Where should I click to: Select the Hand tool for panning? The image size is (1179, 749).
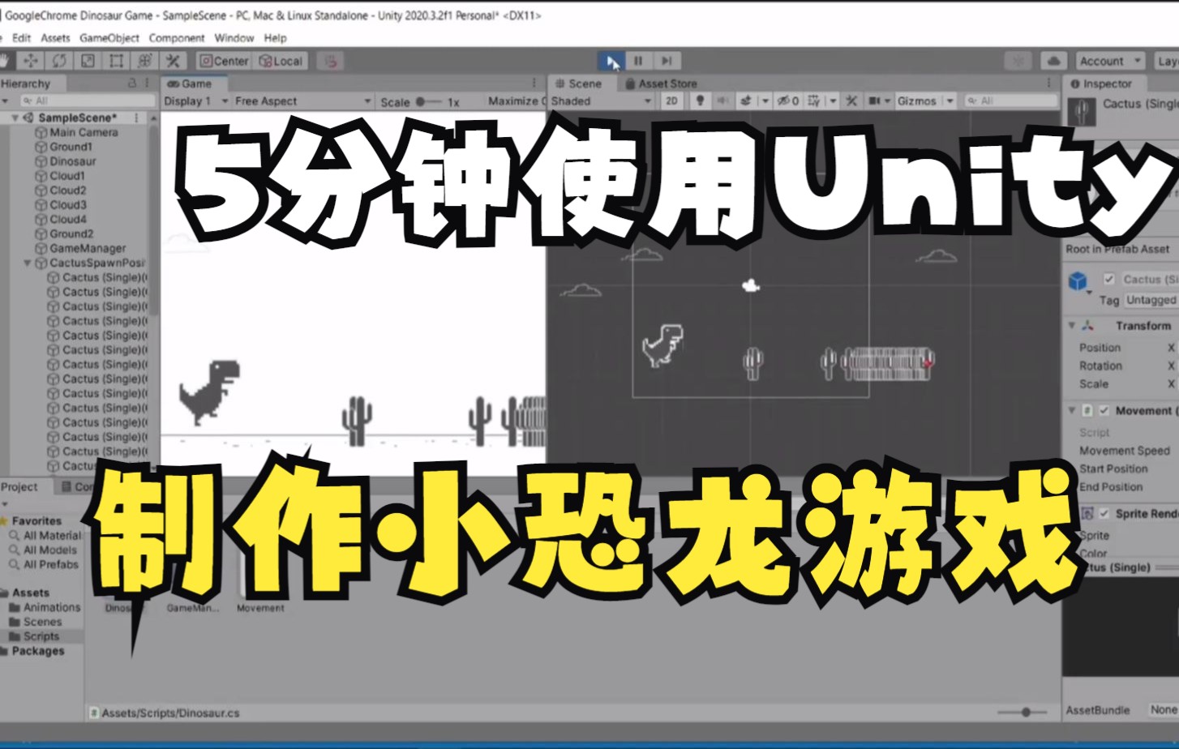tap(5, 60)
